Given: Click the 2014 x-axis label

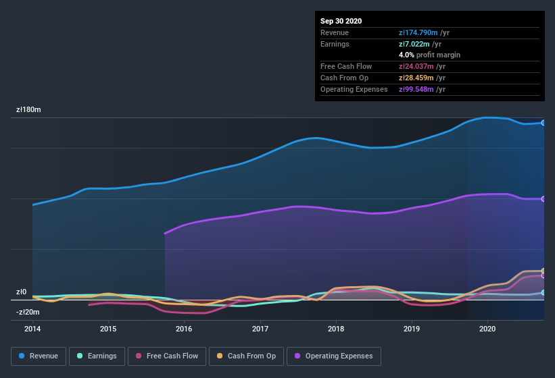Looking at the screenshot, I should 32,329.
